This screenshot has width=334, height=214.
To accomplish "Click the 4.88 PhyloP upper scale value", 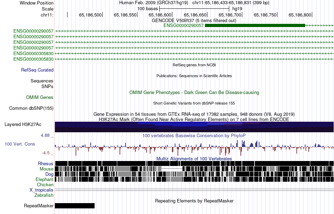I will coord(45,135).
